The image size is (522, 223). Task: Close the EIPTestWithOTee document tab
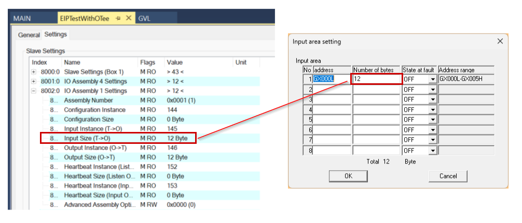pyautogui.click(x=128, y=18)
